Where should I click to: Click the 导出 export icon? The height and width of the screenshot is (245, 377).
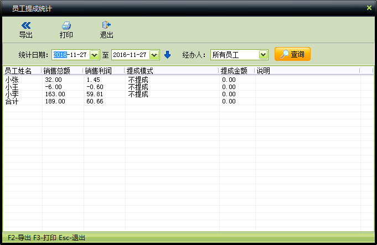(x=25, y=25)
